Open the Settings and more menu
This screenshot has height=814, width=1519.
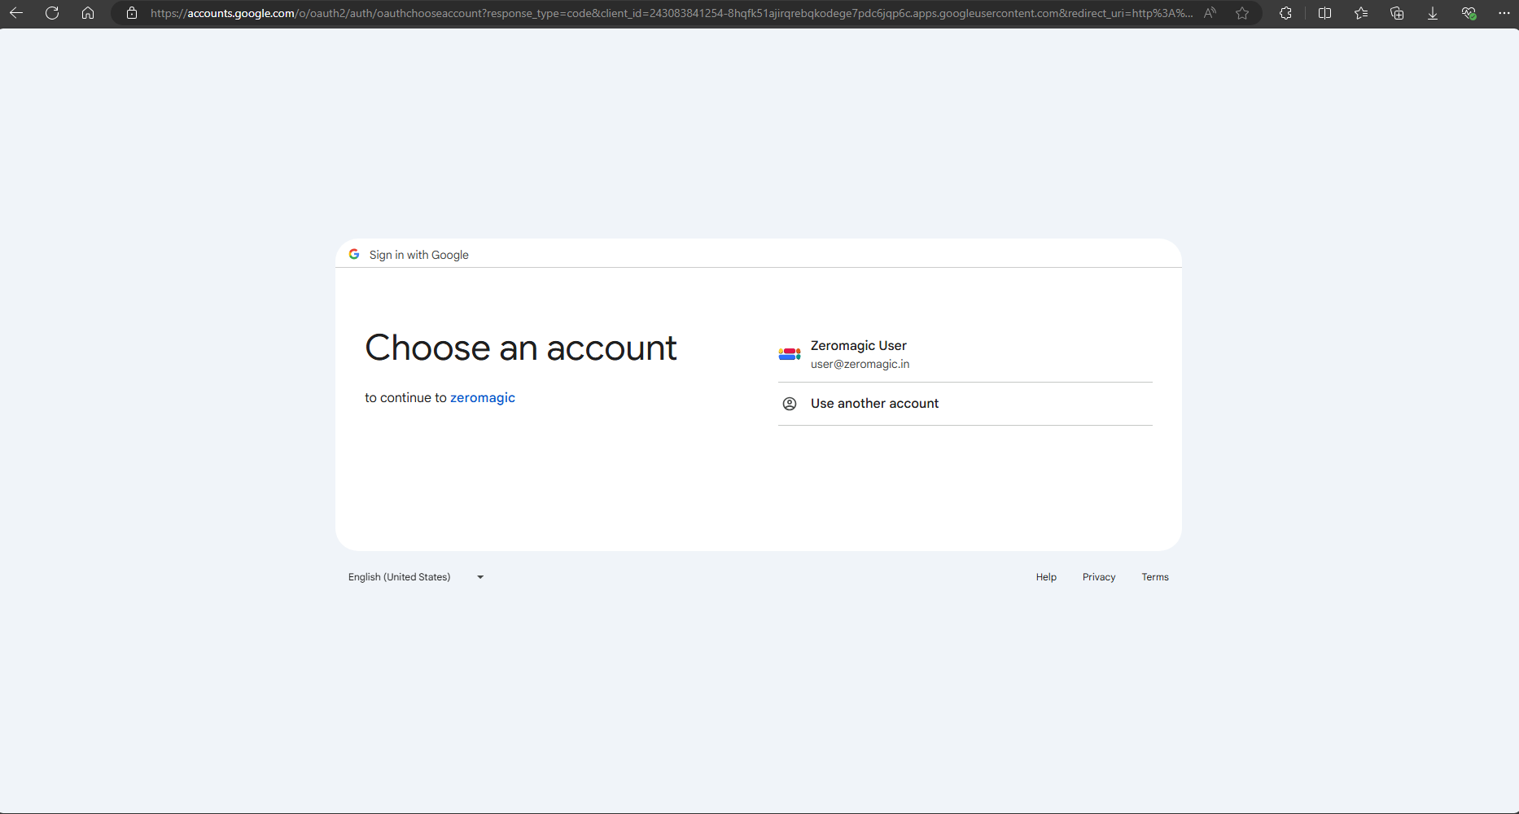1505,13
